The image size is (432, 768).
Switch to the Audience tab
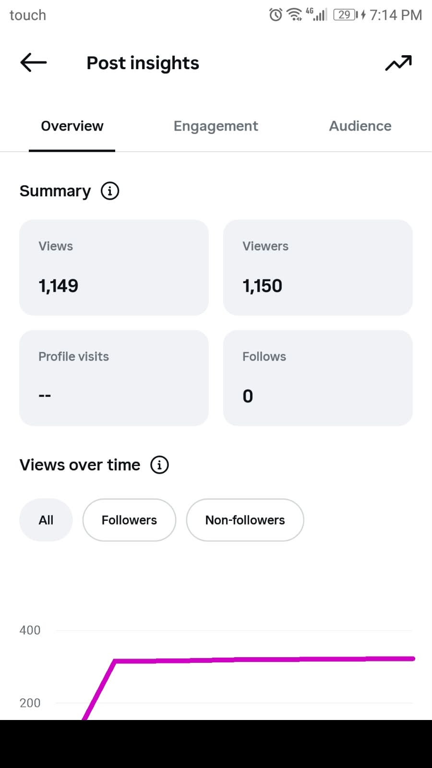(x=360, y=126)
